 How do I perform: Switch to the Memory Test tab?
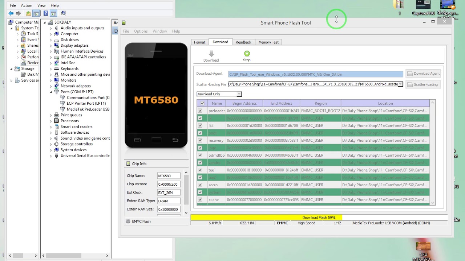click(268, 42)
